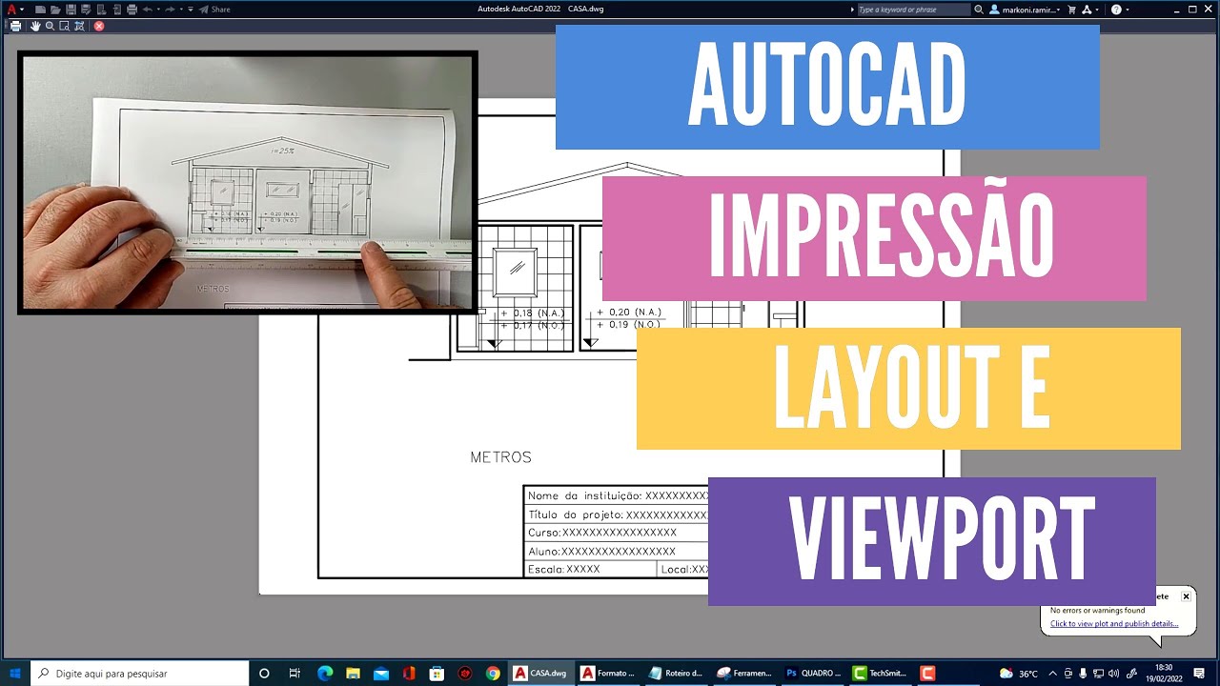The image size is (1220, 686).
Task: Click the METROS label on drawing
Action: pyautogui.click(x=500, y=457)
